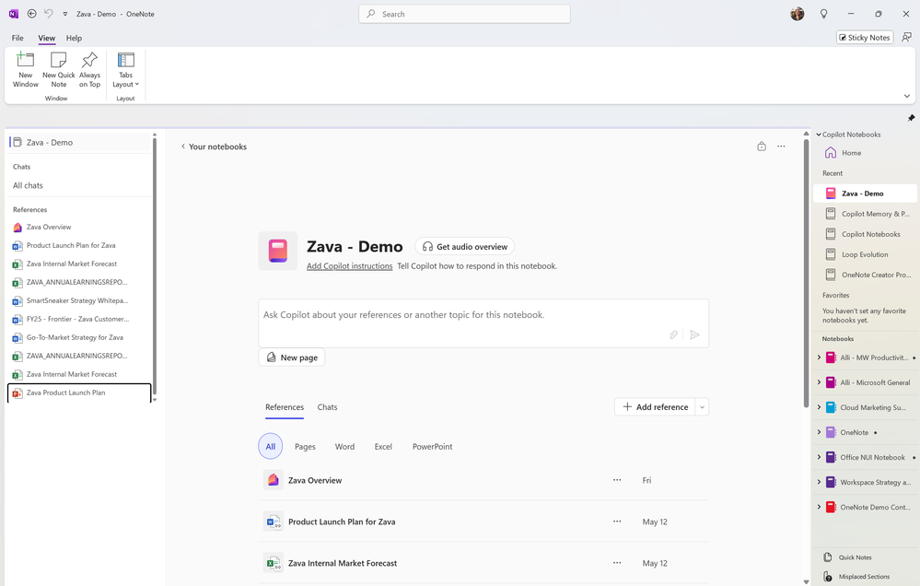Open Customize Quick Access Toolbar dropdown
This screenshot has width=920, height=586.
65,14
